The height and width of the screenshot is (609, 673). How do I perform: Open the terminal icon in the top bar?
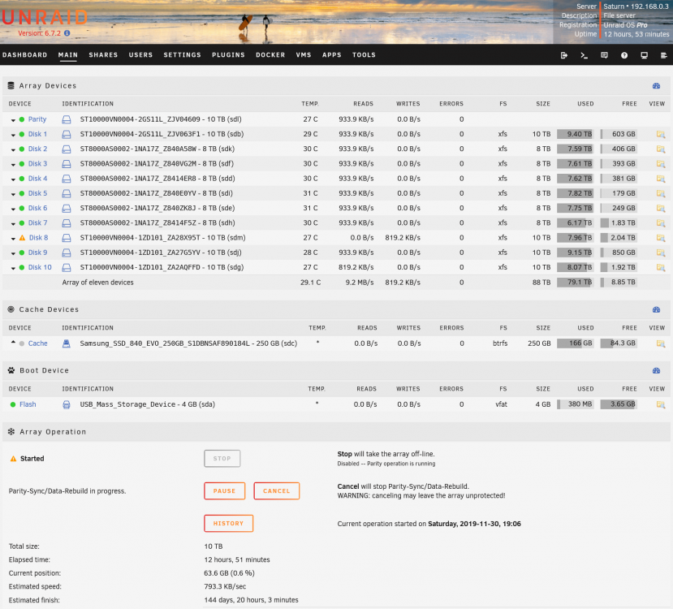pos(585,55)
